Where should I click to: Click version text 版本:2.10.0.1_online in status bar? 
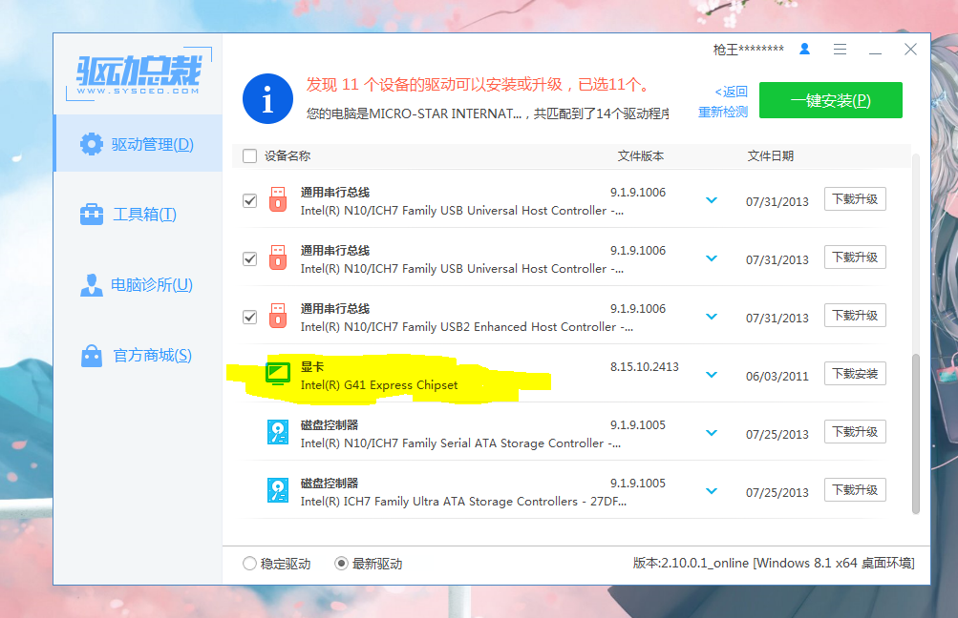pyautogui.click(x=691, y=563)
